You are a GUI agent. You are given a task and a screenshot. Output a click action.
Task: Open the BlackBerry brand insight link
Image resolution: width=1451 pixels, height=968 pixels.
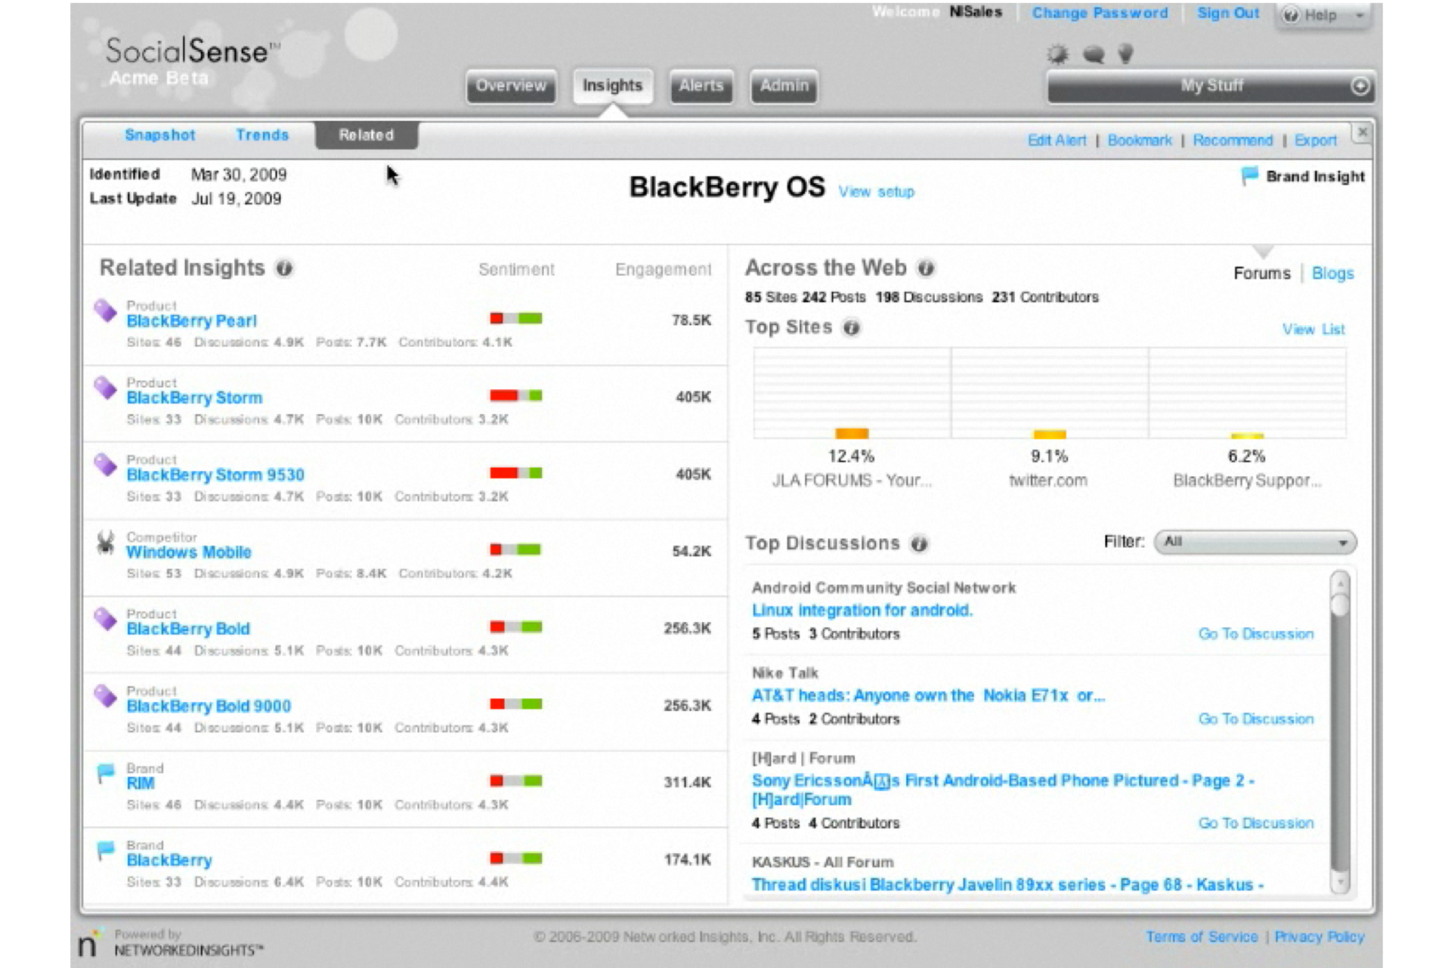coord(169,861)
